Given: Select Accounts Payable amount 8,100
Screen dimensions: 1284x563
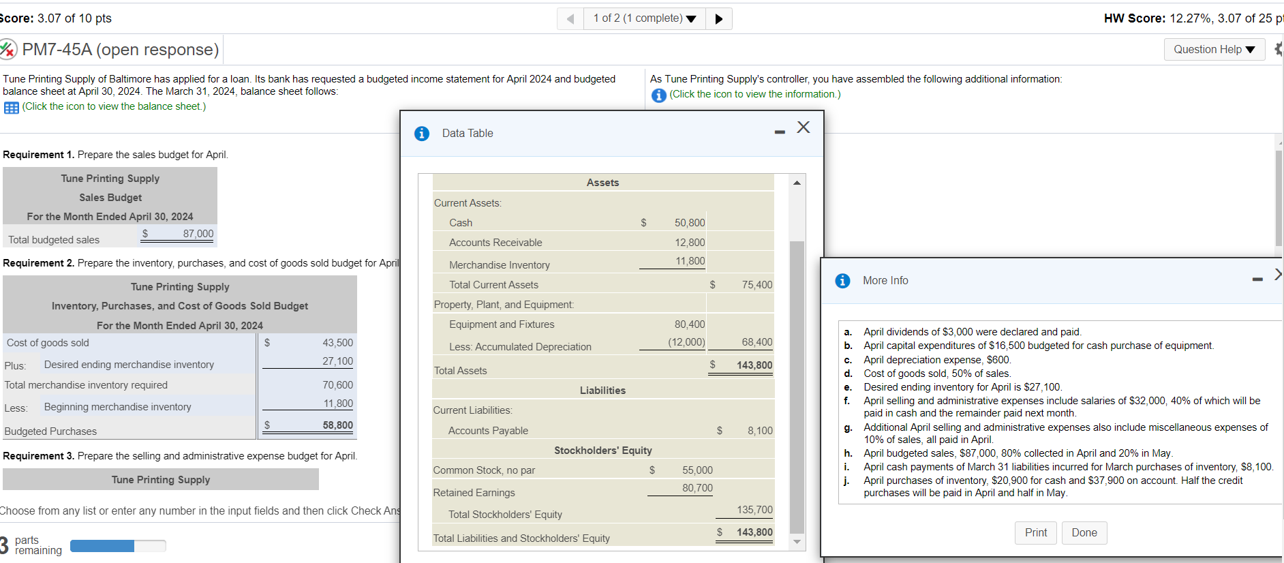Looking at the screenshot, I should pyautogui.click(x=760, y=431).
